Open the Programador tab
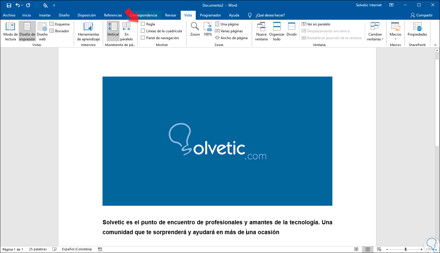 point(210,15)
